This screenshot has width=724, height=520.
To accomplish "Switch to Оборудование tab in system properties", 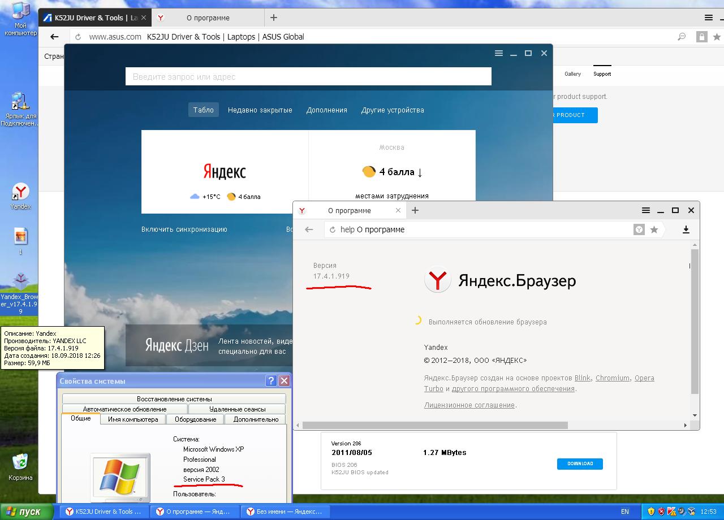I will tap(195, 419).
